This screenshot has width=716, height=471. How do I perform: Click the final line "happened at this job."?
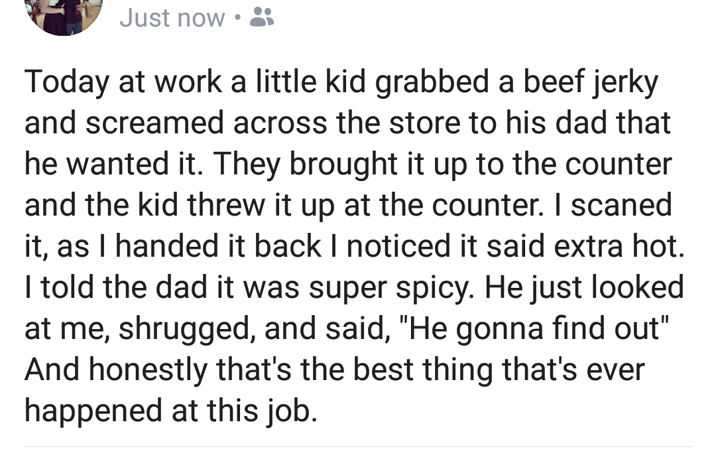point(171,411)
